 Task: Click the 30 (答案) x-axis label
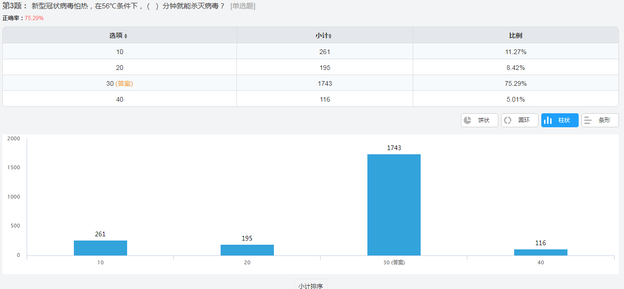coord(394,262)
